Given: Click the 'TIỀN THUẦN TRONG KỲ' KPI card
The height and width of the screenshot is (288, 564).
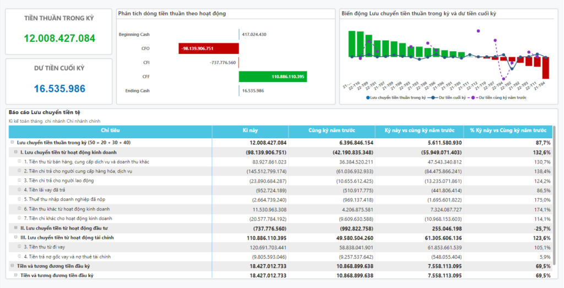Looking at the screenshot, I should pos(59,31).
